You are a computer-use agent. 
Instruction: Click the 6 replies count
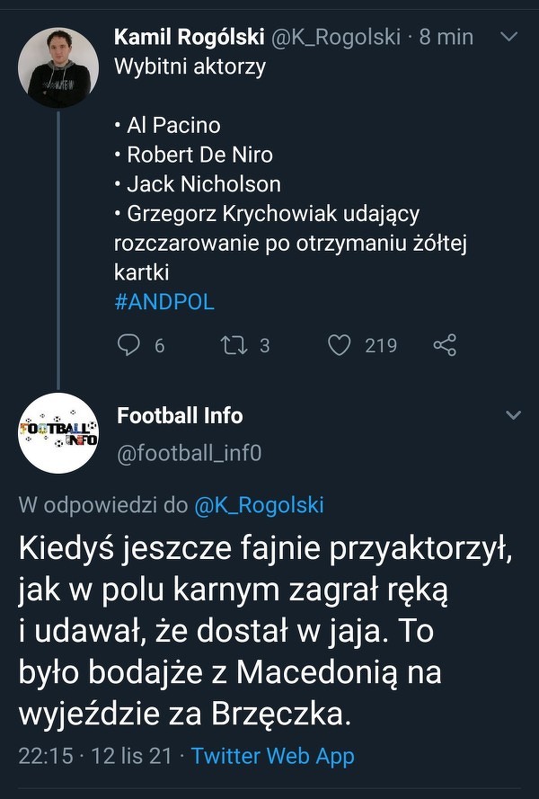coord(159,345)
